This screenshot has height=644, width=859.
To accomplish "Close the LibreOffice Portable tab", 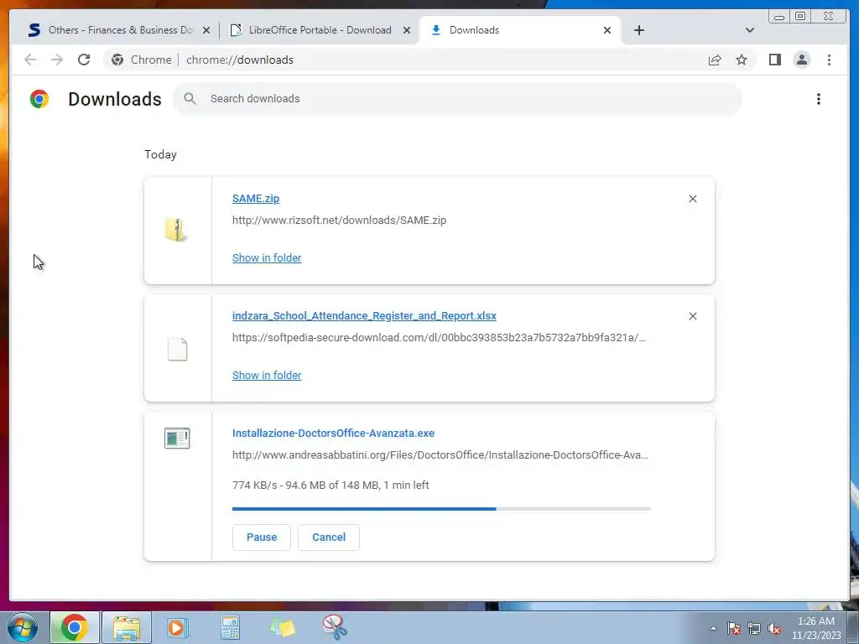I will click(407, 30).
